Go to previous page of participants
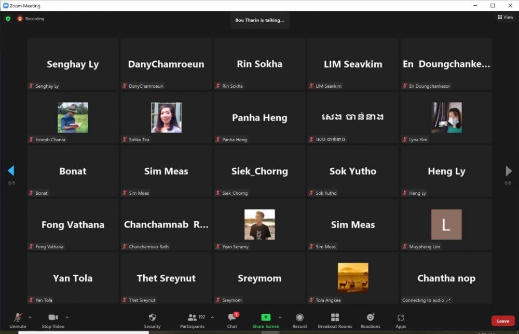Screen dimensions: 519x334 pyautogui.click(x=11, y=171)
